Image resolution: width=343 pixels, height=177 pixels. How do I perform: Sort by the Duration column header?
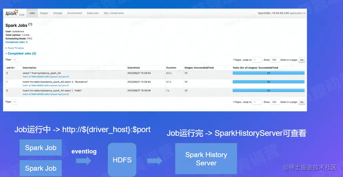tap(171, 68)
